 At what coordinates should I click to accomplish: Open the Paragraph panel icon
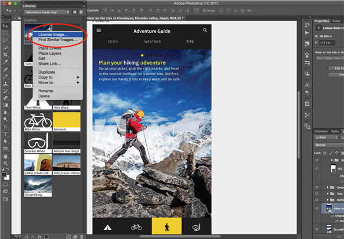307,92
